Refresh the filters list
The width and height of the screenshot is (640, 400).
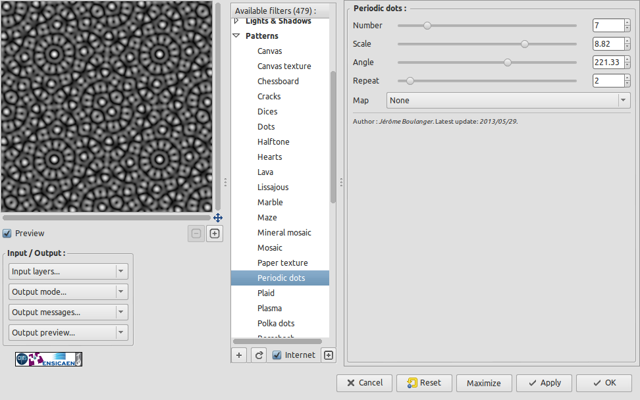259,355
